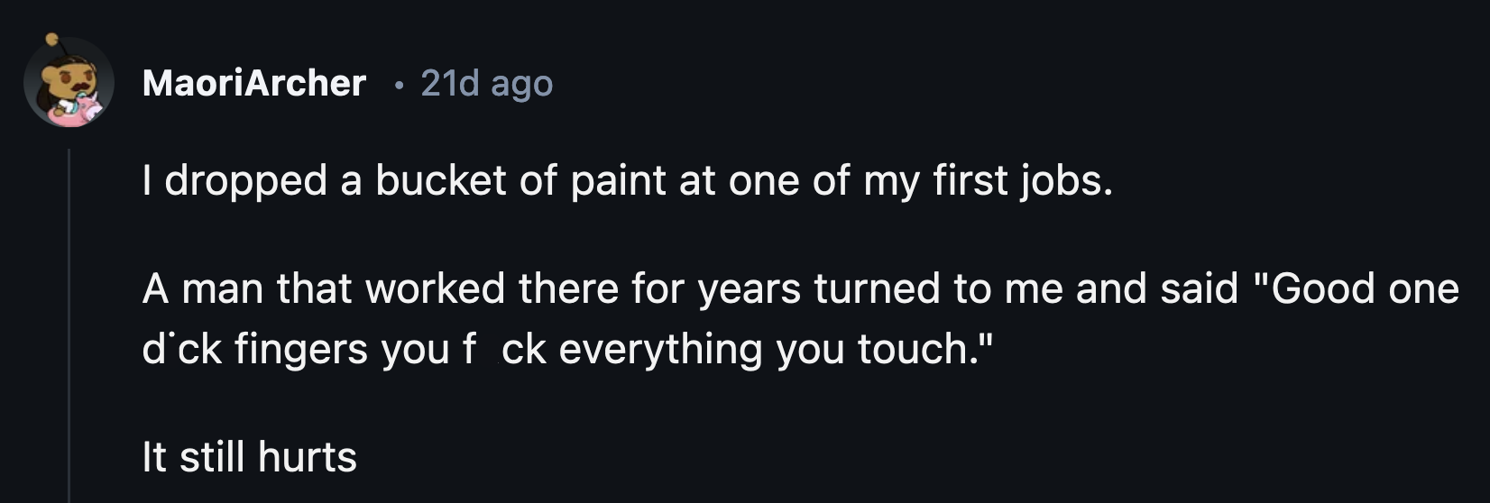Click the word "fingers" in the quote
The width and height of the screenshot is (1490, 503).
(301, 350)
